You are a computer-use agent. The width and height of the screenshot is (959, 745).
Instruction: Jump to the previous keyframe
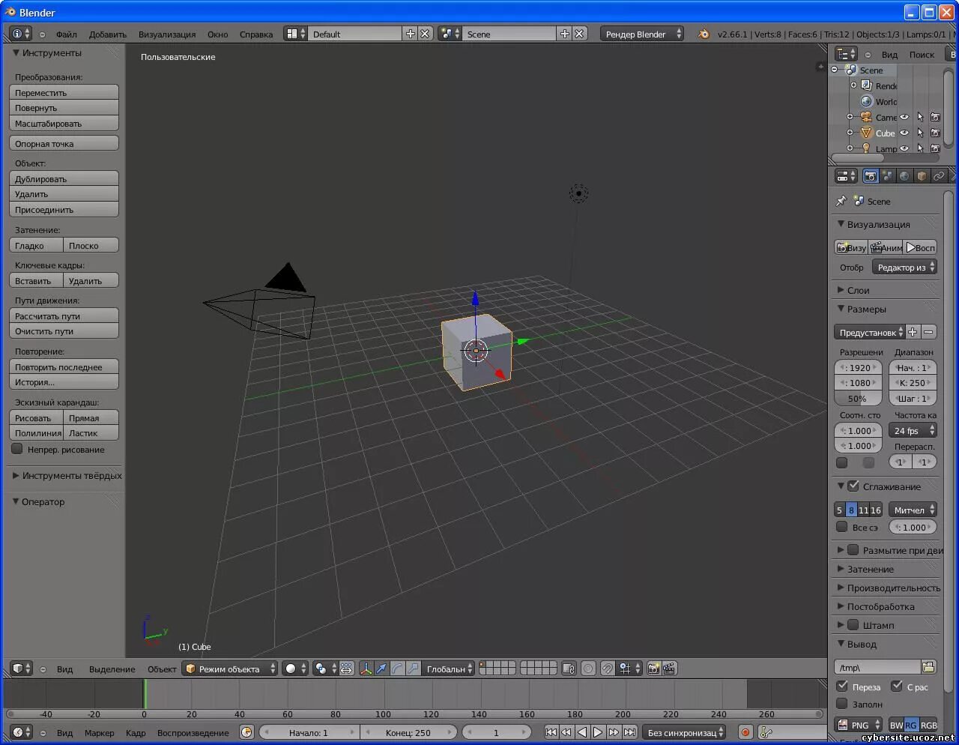pyautogui.click(x=566, y=732)
